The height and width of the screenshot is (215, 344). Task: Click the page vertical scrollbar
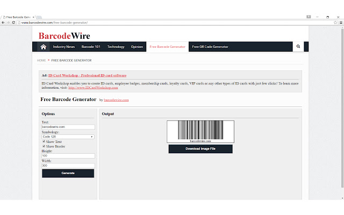pos(342,107)
